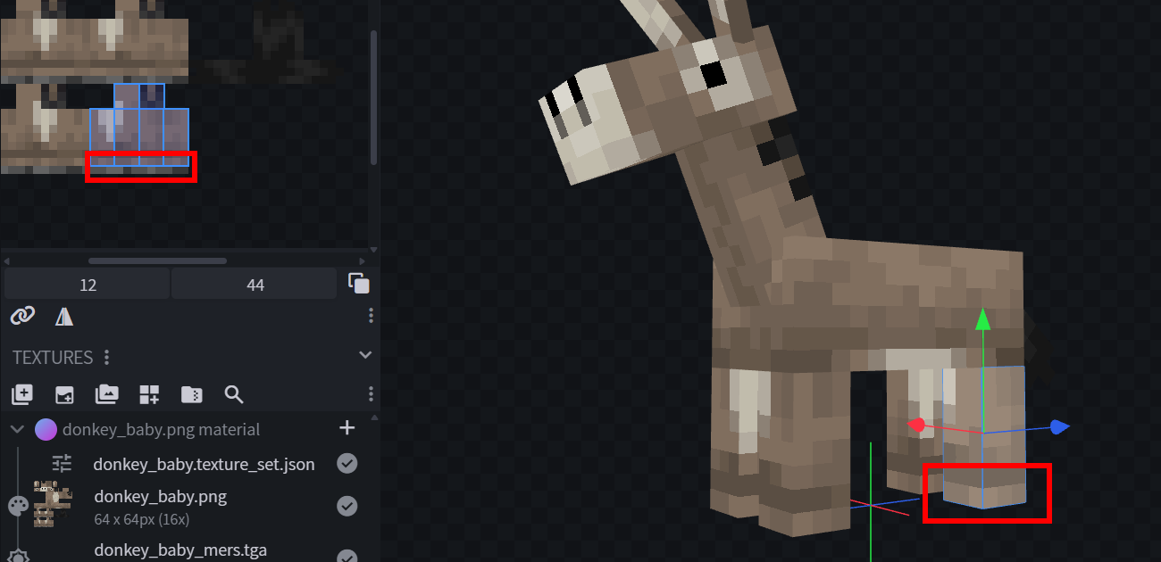This screenshot has width=1161, height=562.
Task: Click the create new texture icon
Action: 21,394
